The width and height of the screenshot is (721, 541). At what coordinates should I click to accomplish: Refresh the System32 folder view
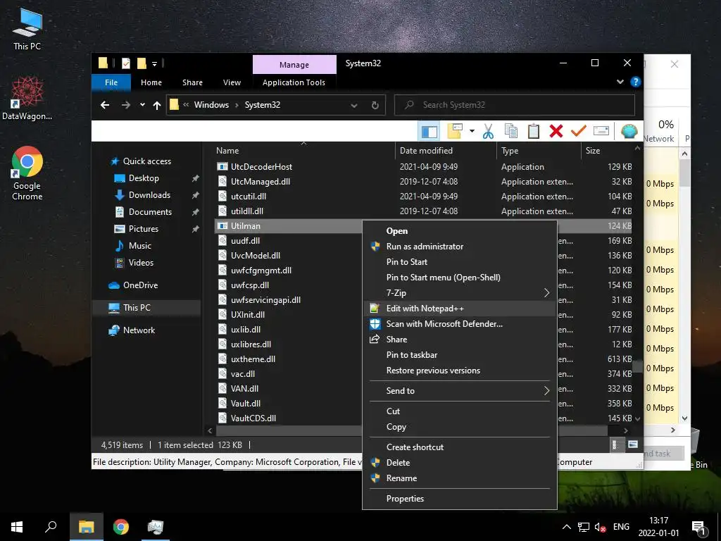coord(375,105)
